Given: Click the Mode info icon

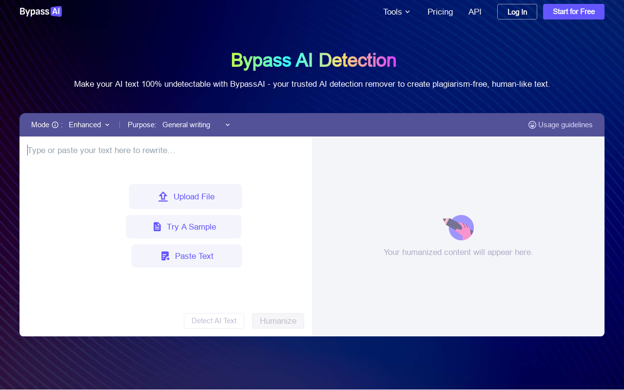Looking at the screenshot, I should pos(55,125).
